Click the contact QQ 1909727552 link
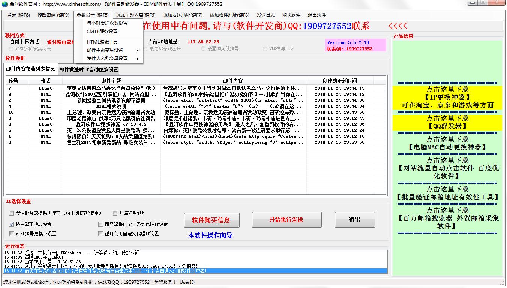Screen dimensions: 507x288 [x=359, y=49]
